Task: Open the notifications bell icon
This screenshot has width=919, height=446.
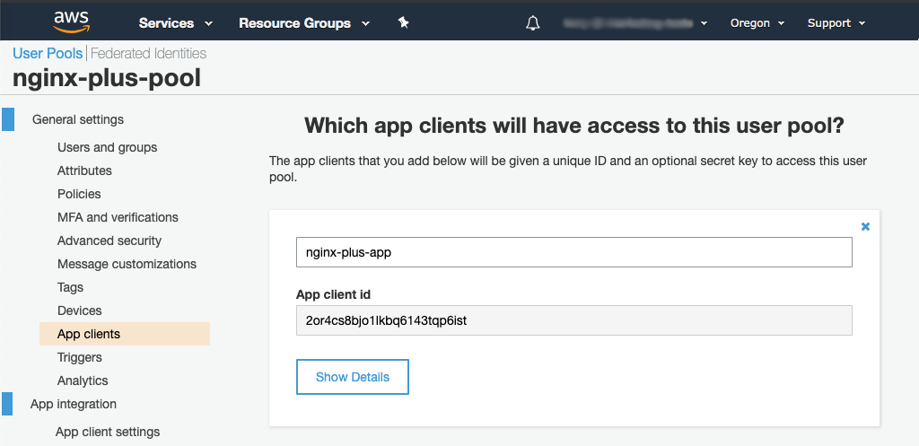Action: point(532,22)
